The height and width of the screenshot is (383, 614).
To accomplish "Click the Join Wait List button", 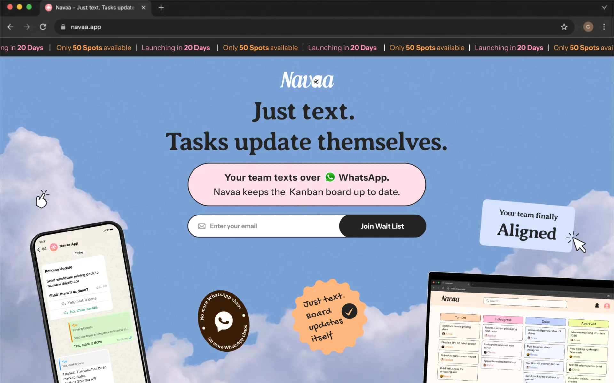I will [x=382, y=226].
